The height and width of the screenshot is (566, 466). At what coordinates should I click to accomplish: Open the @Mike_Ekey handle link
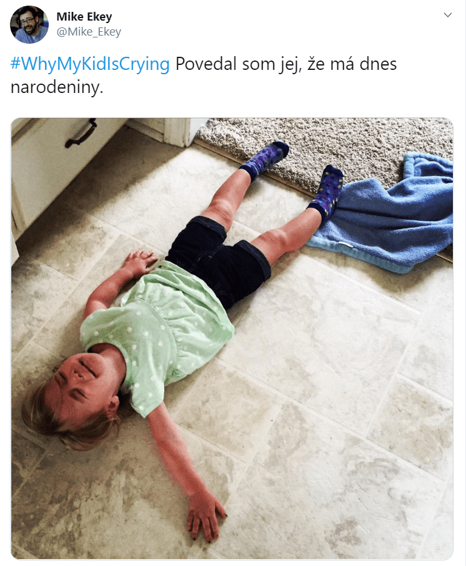(89, 32)
